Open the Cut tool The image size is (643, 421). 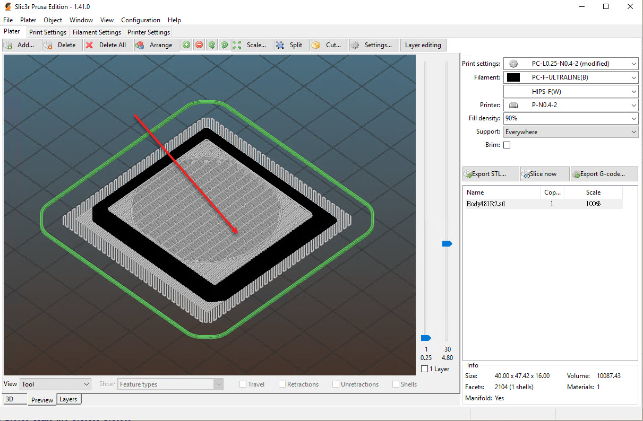click(329, 45)
